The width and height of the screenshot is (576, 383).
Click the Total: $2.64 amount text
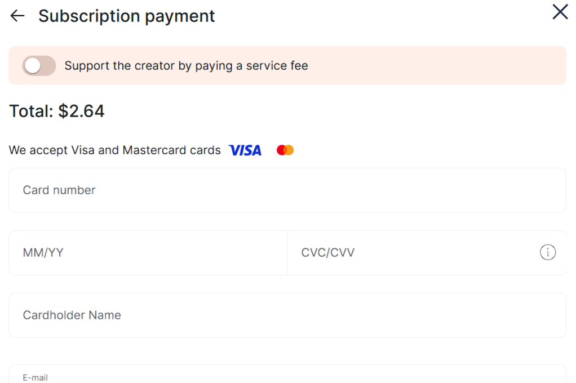pyautogui.click(x=57, y=111)
